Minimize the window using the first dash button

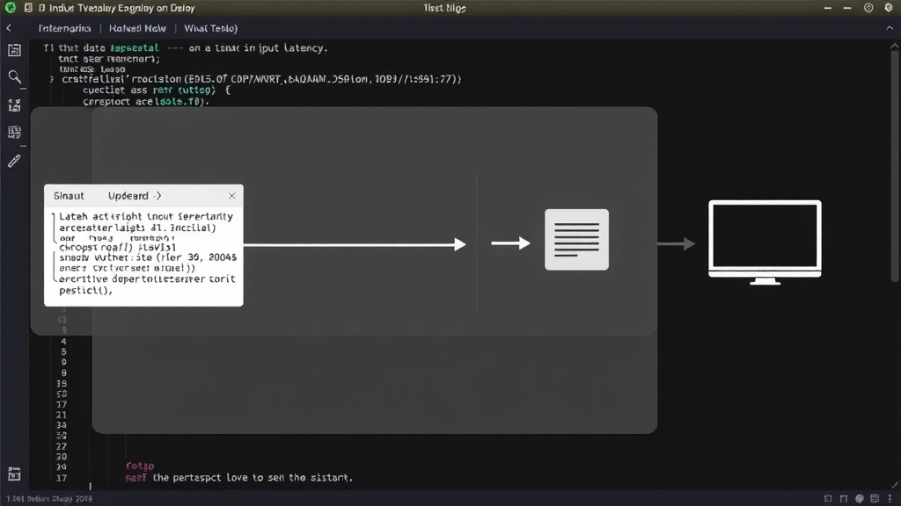(827, 8)
